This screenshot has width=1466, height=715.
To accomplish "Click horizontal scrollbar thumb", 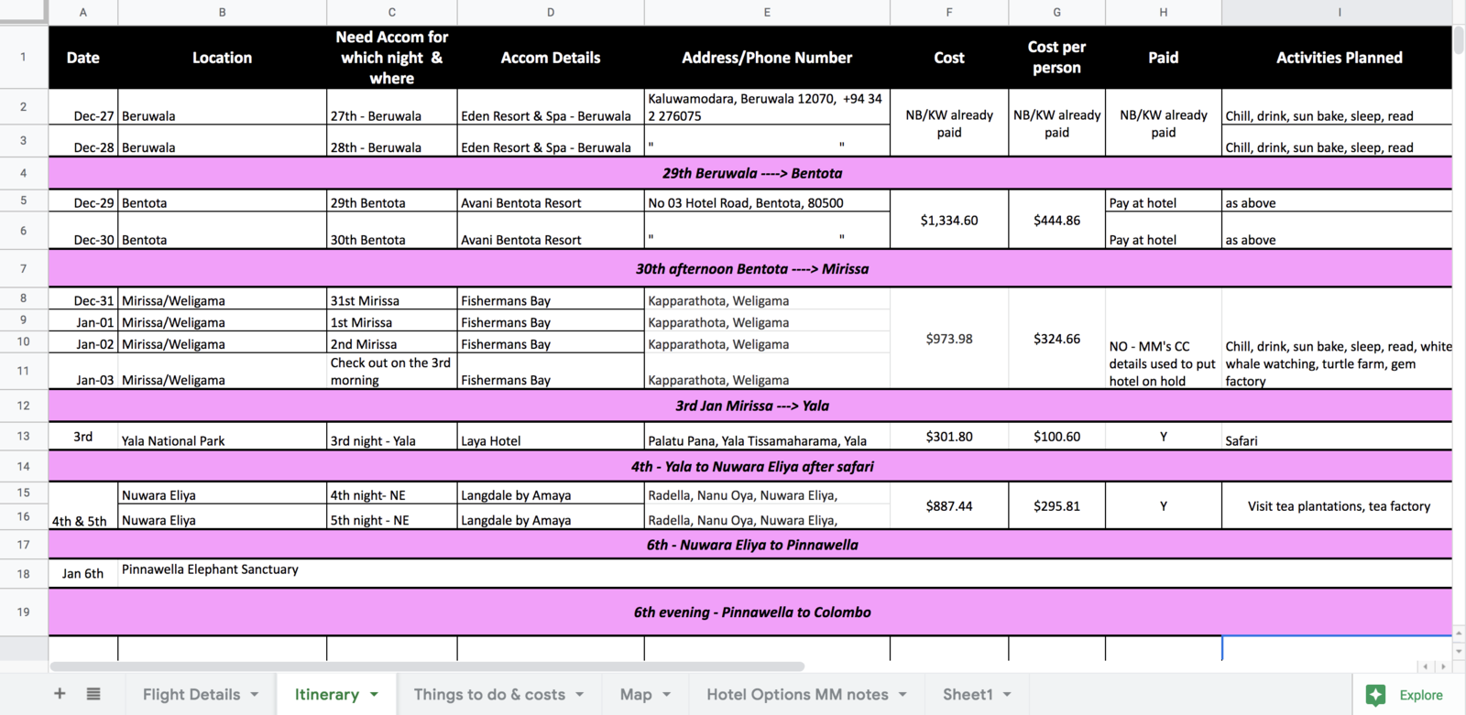I will click(x=427, y=666).
